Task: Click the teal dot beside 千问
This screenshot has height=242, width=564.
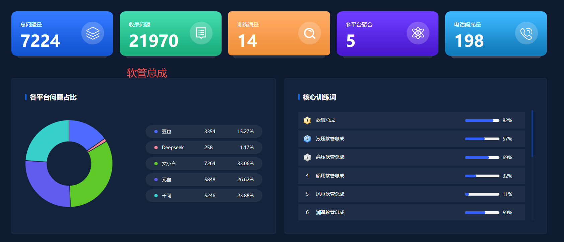Action: 156,196
